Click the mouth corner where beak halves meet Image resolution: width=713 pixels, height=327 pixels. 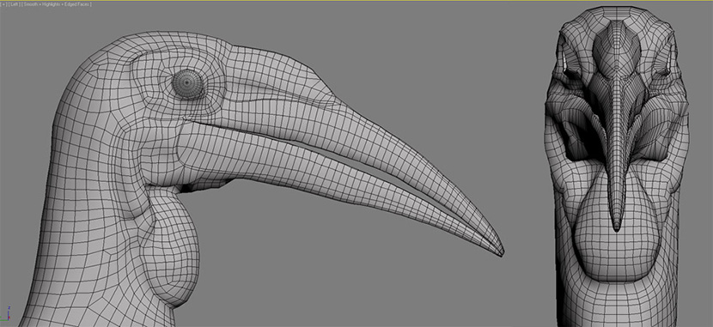186,119
